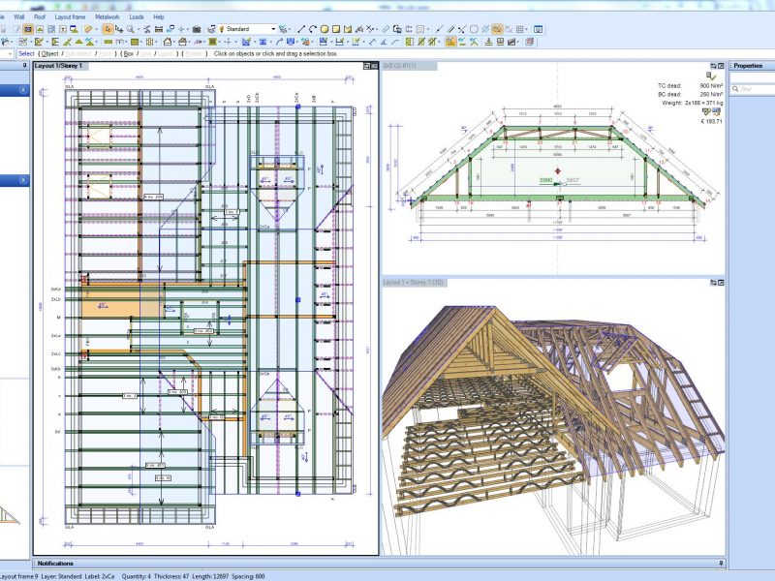Maximize the Layout 1/Storey 1 view
The height and width of the screenshot is (581, 775).
click(x=373, y=66)
